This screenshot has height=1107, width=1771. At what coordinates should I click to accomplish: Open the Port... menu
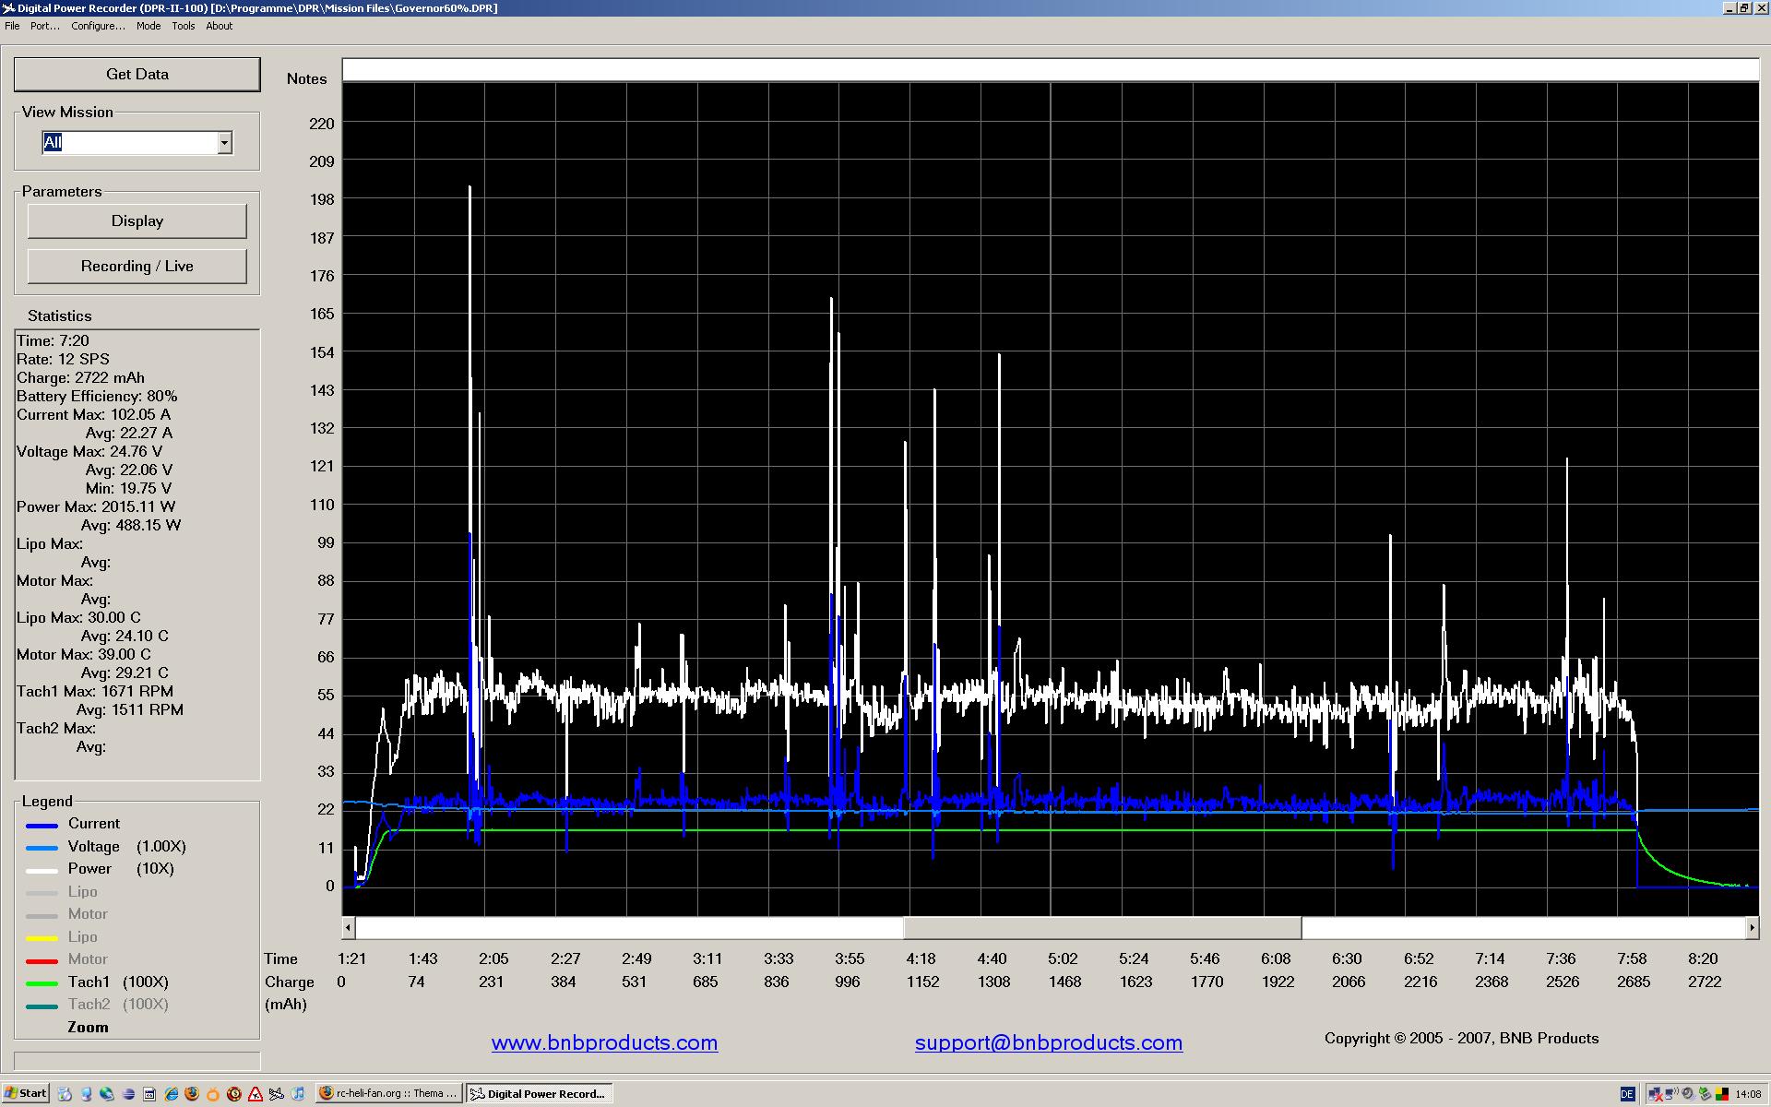[x=45, y=26]
